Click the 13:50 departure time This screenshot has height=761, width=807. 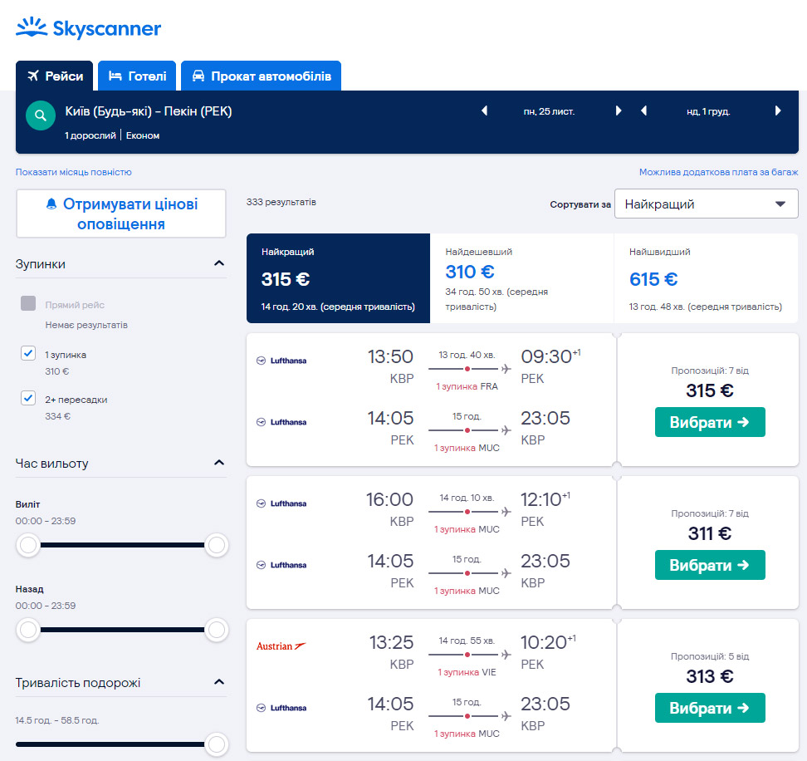pos(390,356)
